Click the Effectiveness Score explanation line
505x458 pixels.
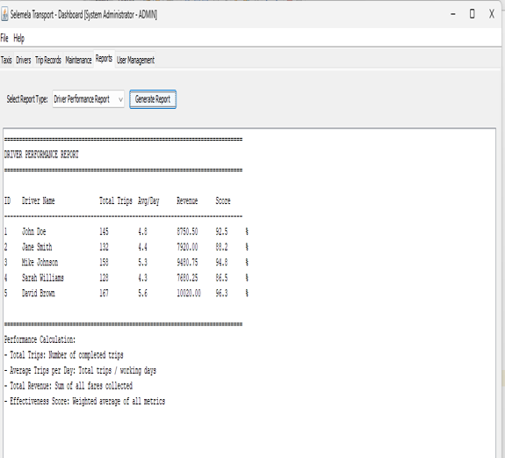tap(84, 401)
